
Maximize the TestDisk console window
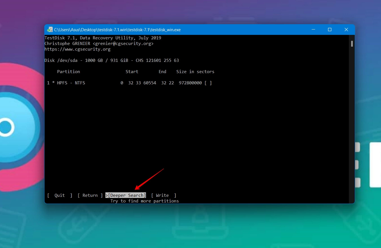click(330, 30)
